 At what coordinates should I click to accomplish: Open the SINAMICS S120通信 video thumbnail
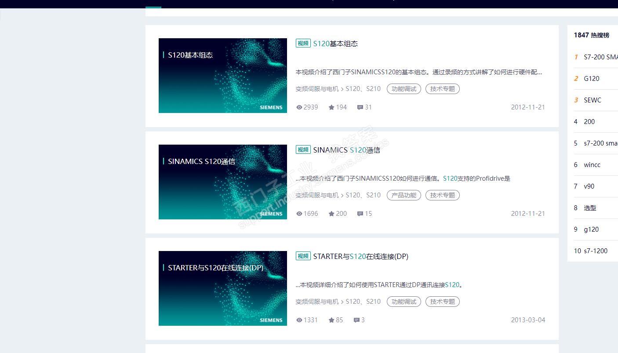[223, 182]
